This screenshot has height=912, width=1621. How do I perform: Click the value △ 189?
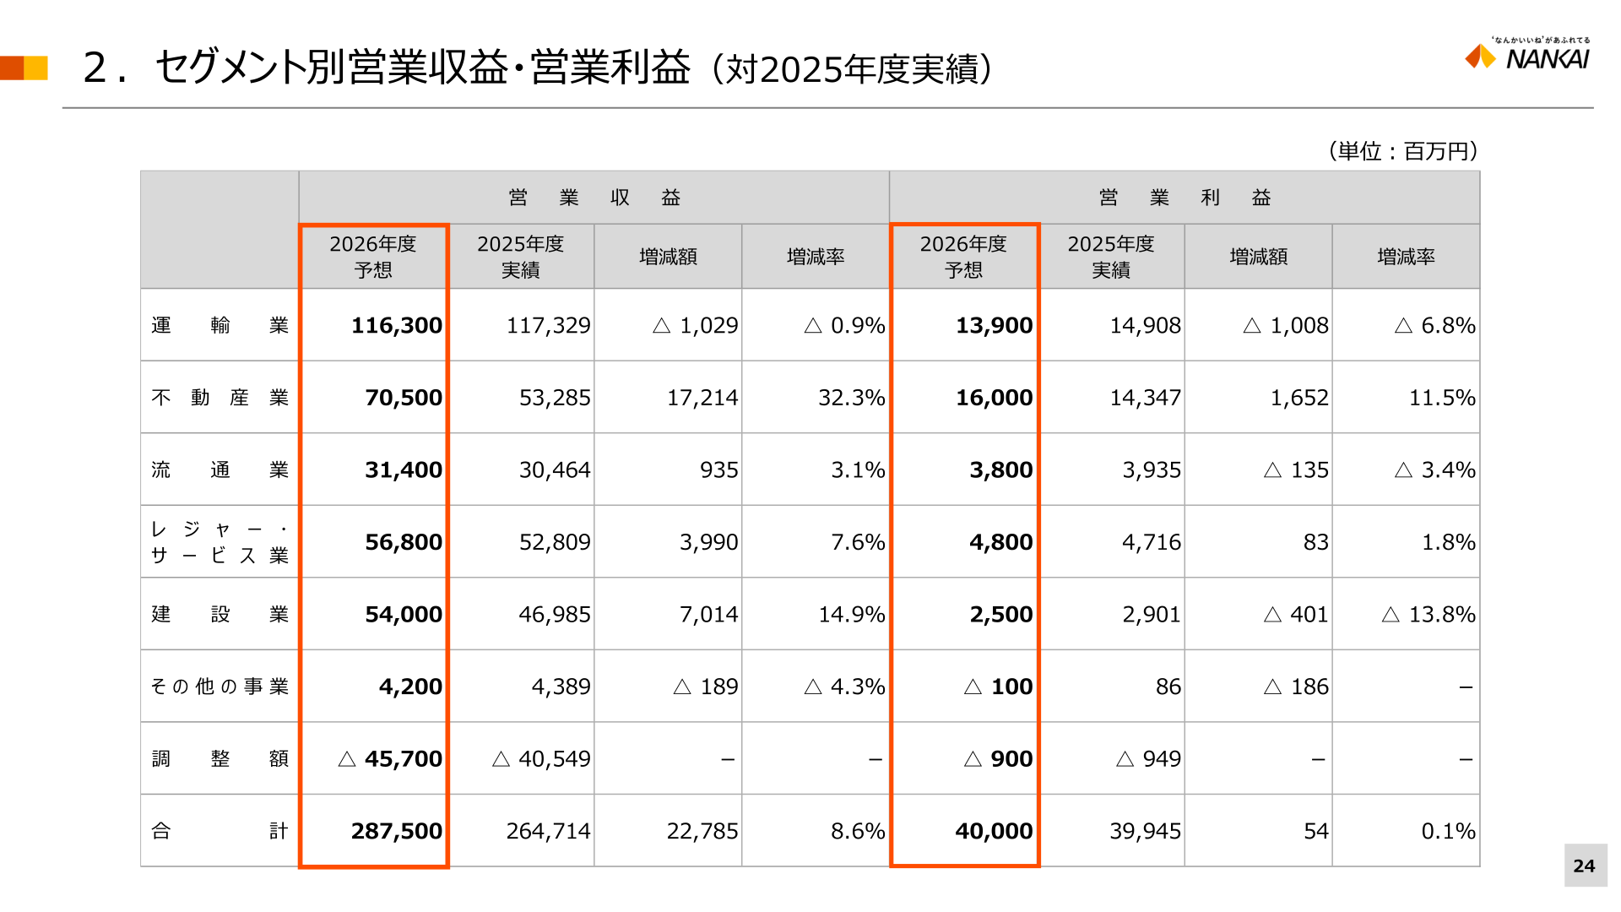point(705,687)
